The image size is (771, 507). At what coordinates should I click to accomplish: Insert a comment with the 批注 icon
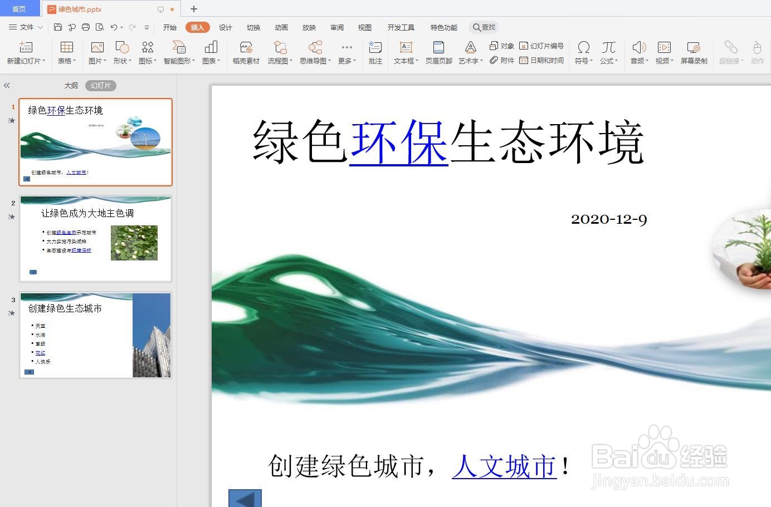tap(375, 47)
